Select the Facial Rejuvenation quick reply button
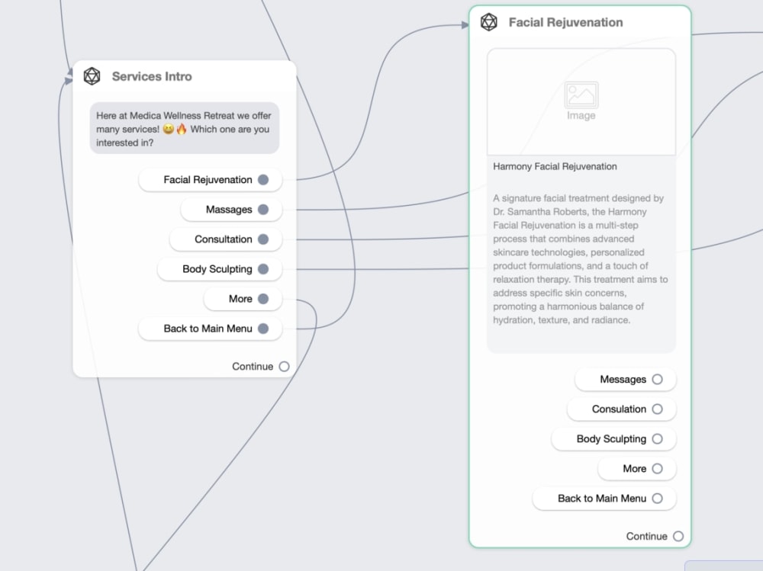This screenshot has width=763, height=571. point(204,180)
